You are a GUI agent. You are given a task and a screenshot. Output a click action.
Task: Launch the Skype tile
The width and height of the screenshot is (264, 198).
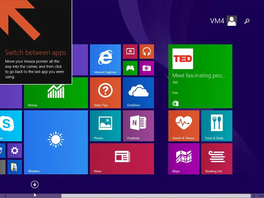pos(11,126)
